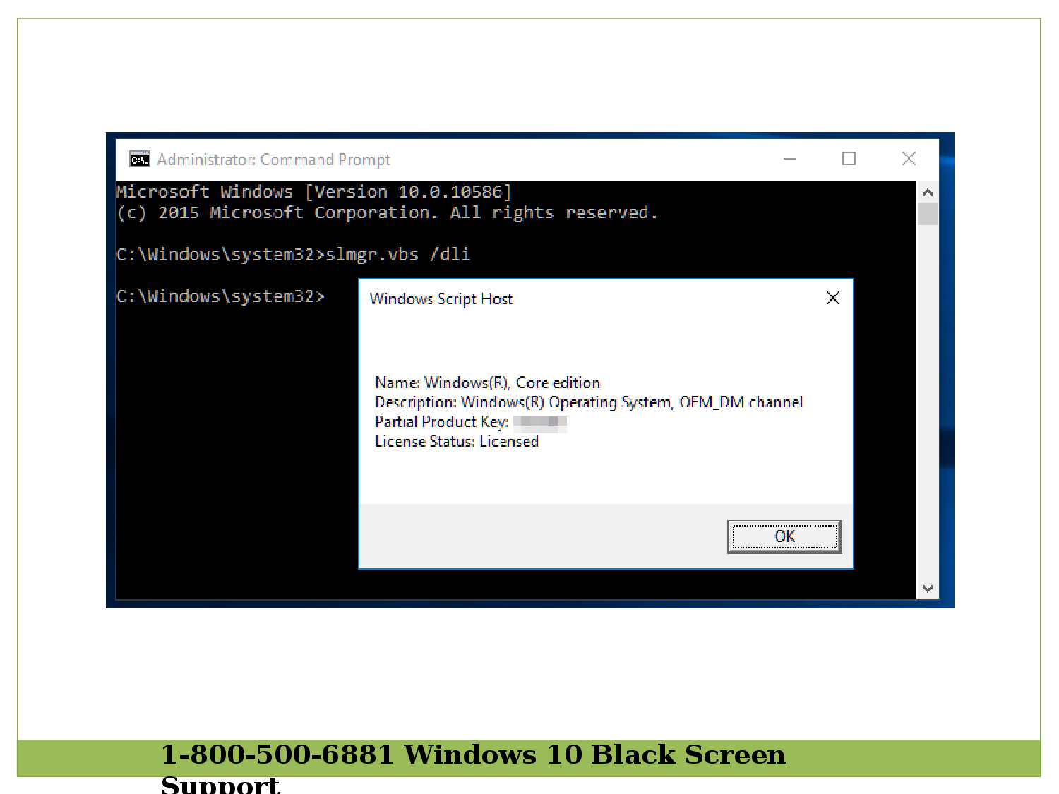Click the 'Windows Script Host' dialog title
Screen dimensions: 1059x794
click(441, 299)
